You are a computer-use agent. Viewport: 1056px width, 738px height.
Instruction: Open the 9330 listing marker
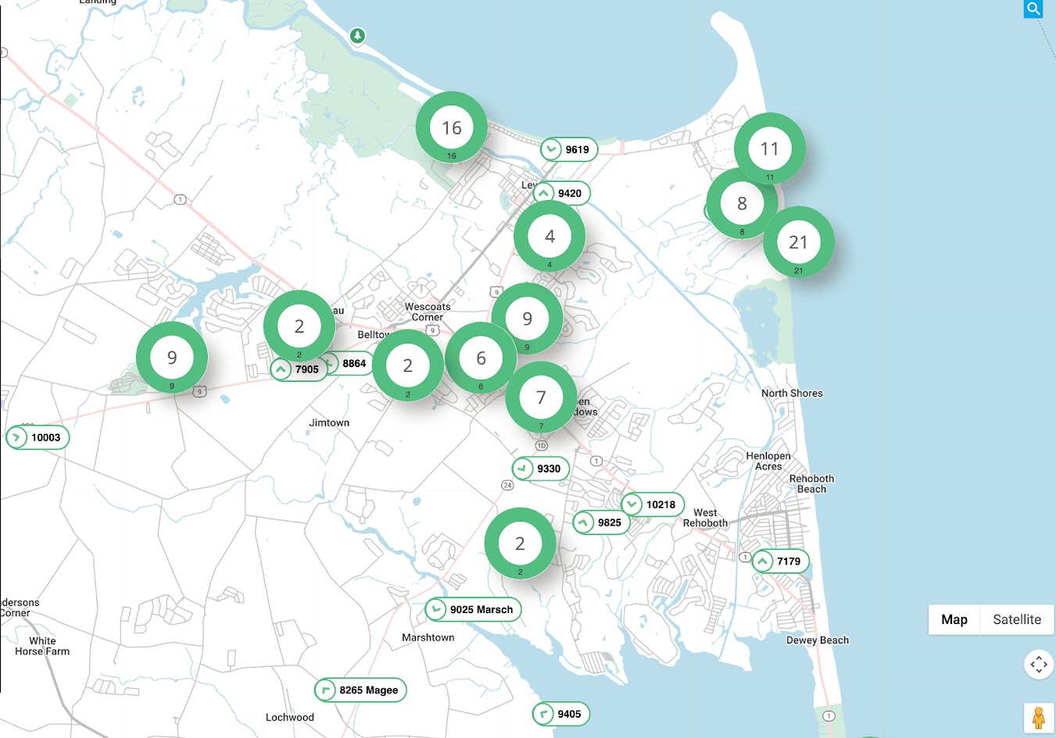pos(540,469)
